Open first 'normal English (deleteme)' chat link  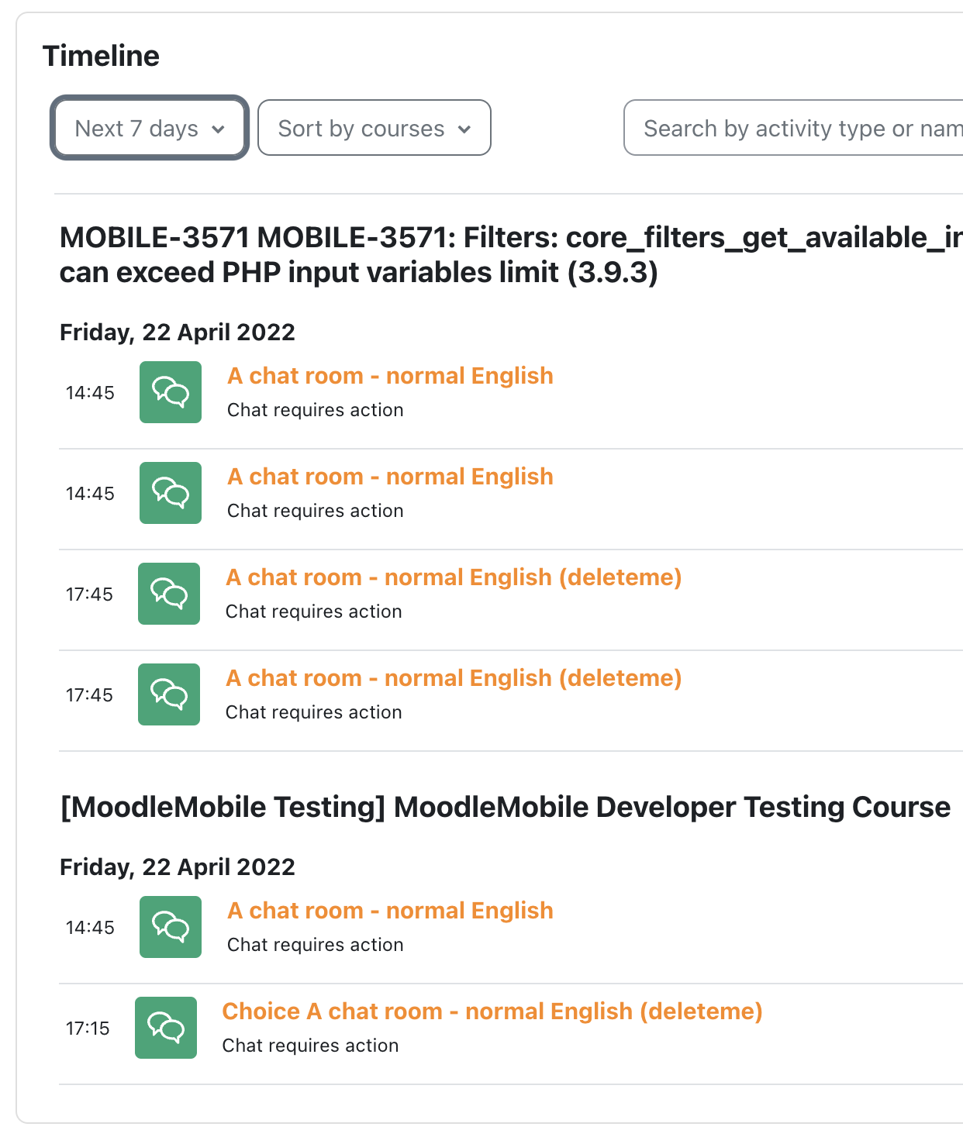(454, 577)
